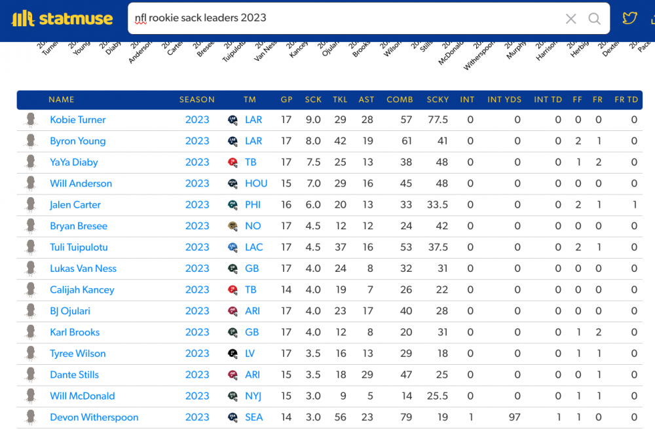The image size is (655, 429).
Task: Click the Texans helmet icon in Will Anderson's row
Action: (233, 183)
